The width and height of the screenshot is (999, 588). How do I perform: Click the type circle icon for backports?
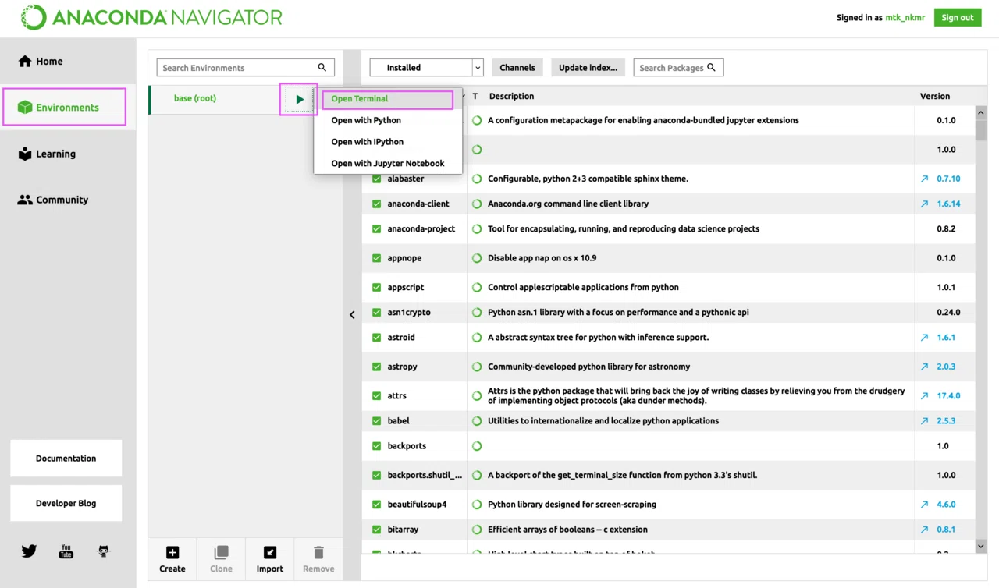[x=477, y=446]
